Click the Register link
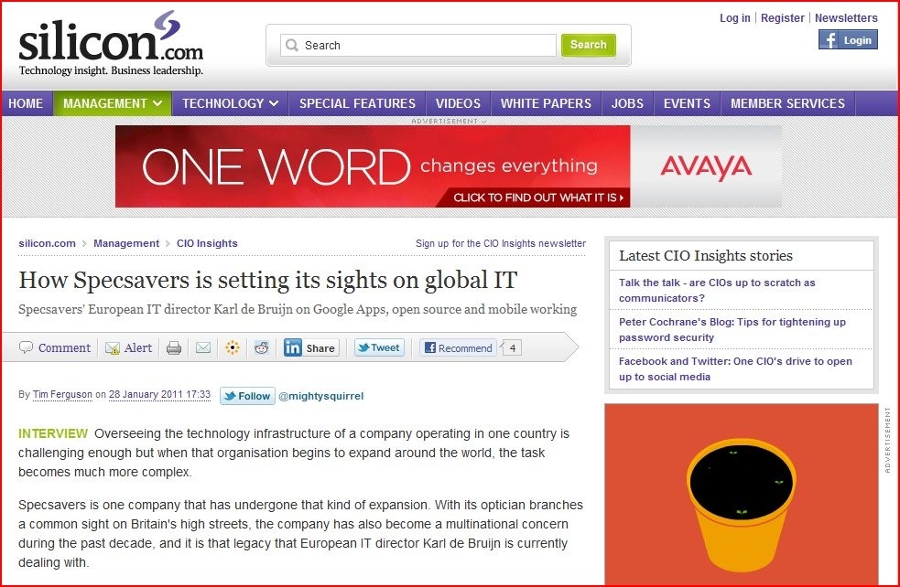This screenshot has height=587, width=900. coord(782,17)
